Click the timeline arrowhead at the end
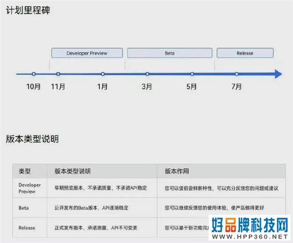293x243 pixels. [278, 74]
